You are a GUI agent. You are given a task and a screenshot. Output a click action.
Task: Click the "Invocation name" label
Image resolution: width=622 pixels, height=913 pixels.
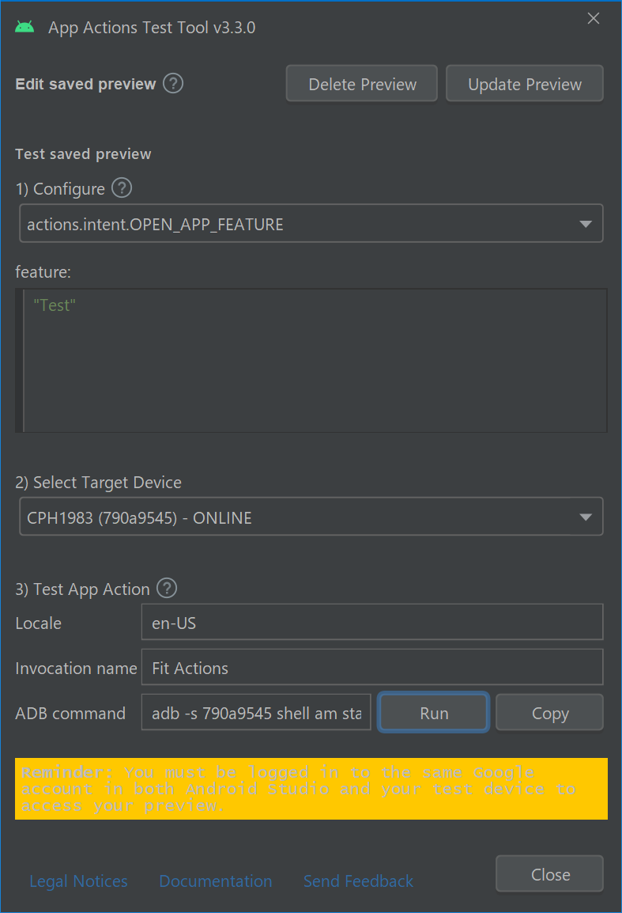(76, 668)
